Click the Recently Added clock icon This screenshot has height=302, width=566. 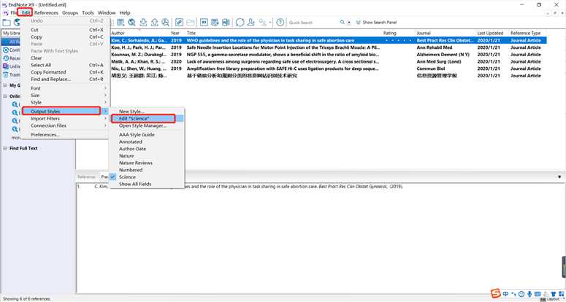coord(6,58)
